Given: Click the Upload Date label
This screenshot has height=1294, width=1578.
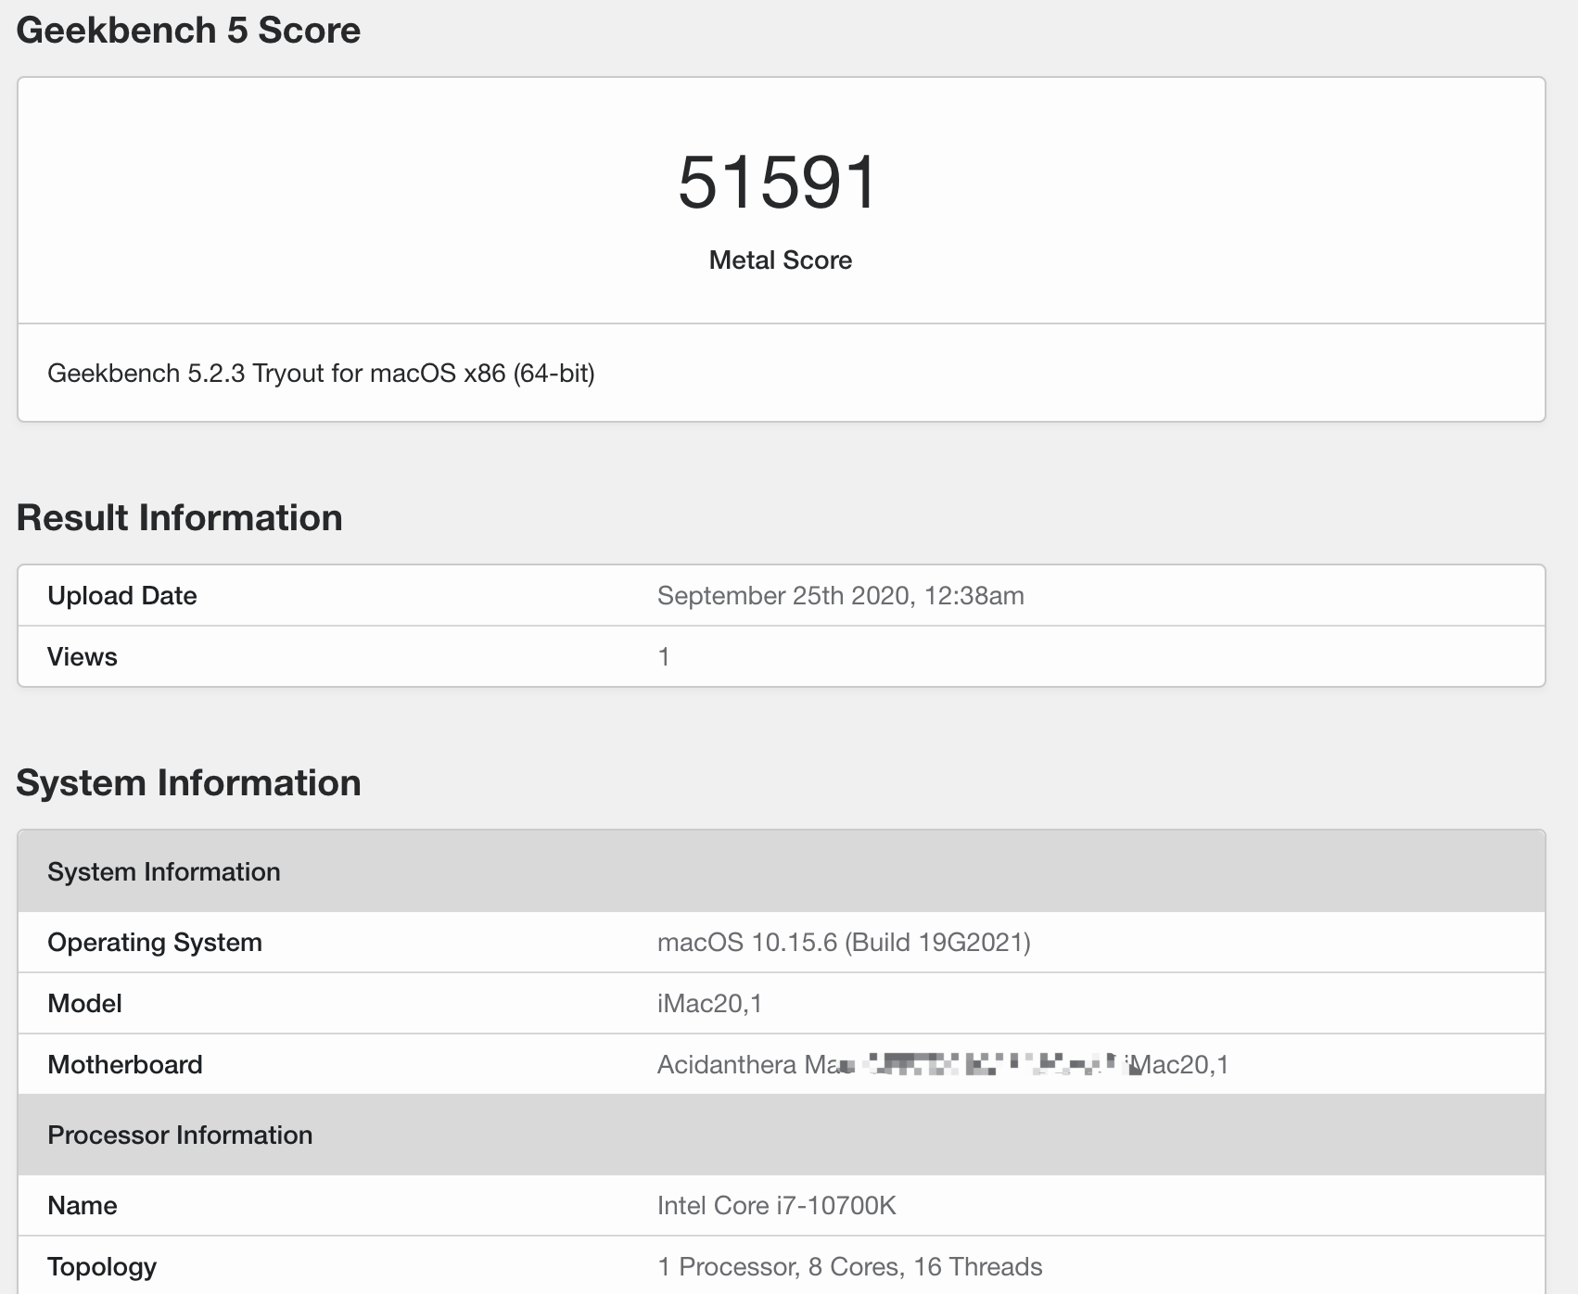Looking at the screenshot, I should click(122, 596).
